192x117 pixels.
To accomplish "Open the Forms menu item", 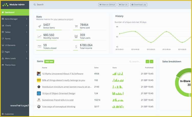I will point(15,39).
